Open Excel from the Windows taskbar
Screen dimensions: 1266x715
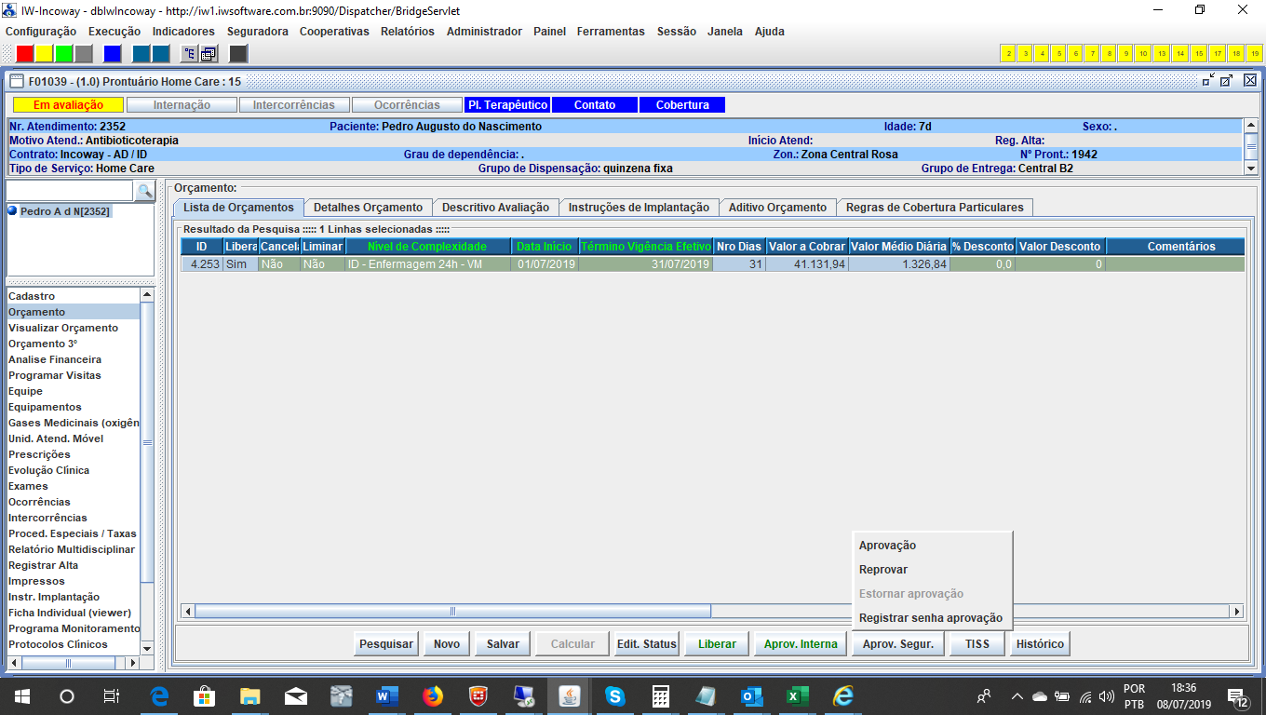tap(797, 695)
